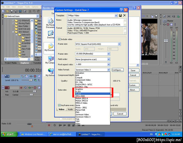
Task: Toggle mute on video track 1
Action: tap(39, 76)
